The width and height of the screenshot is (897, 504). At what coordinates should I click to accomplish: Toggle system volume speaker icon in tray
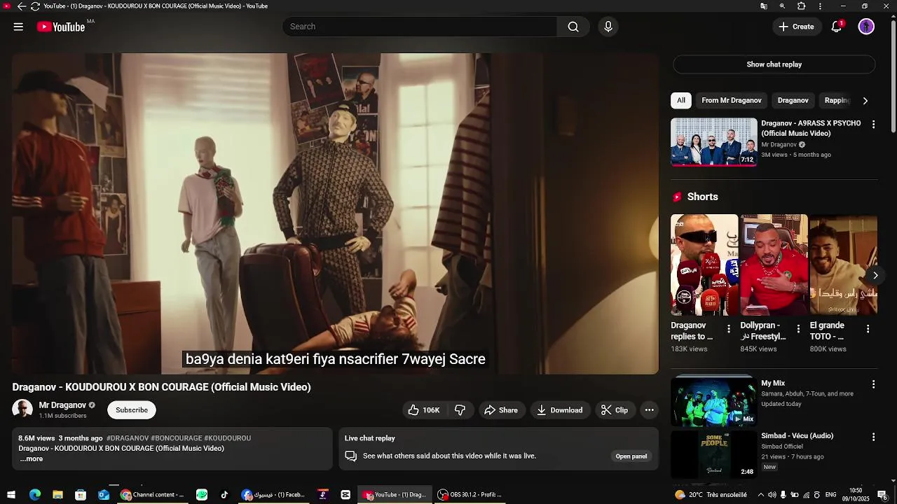coord(772,495)
